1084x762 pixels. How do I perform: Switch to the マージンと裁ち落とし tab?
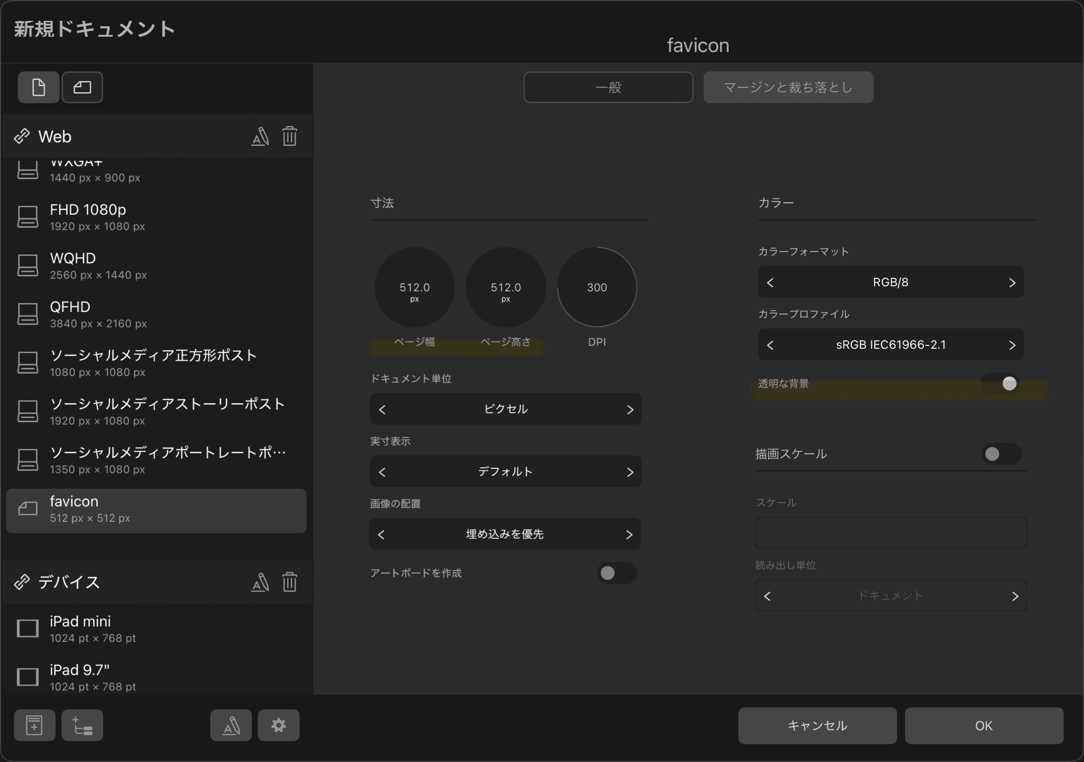(x=788, y=87)
